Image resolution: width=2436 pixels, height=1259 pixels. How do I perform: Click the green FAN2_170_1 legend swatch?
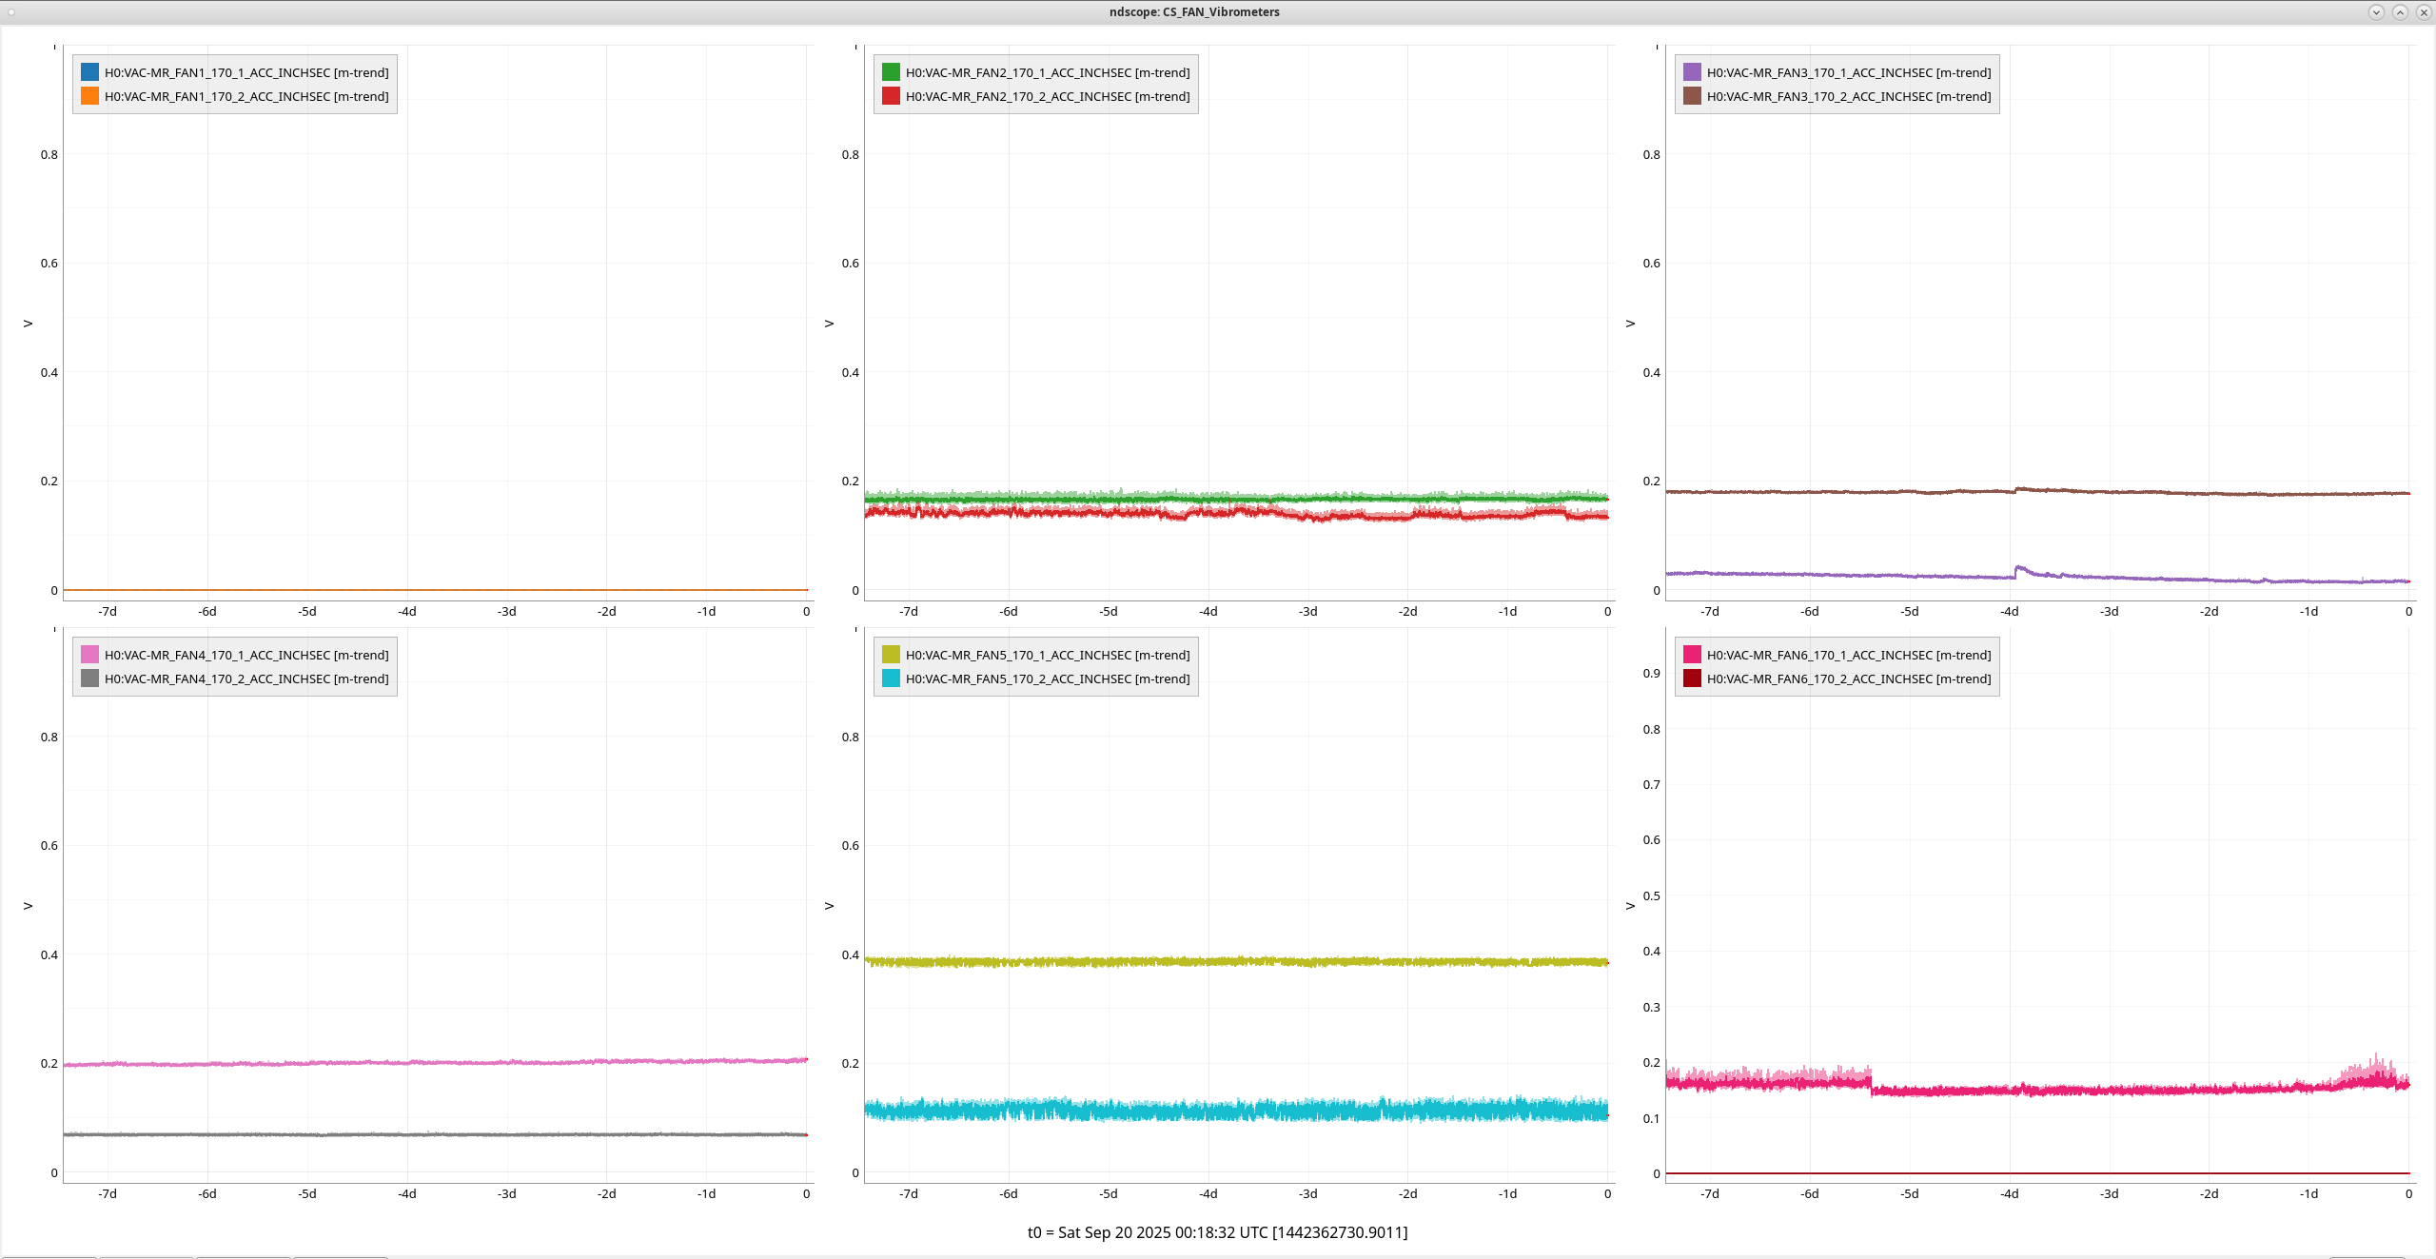pyautogui.click(x=891, y=72)
